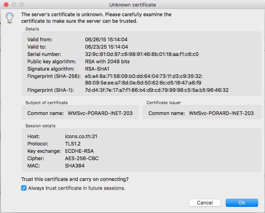Click the Valid from date value
Viewport: 265px width, 213px height.
coord(106,39)
